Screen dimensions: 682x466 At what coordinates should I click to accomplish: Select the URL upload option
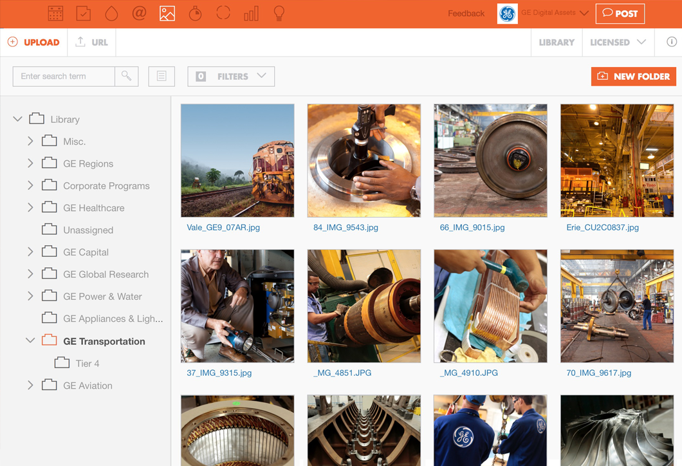click(x=92, y=42)
